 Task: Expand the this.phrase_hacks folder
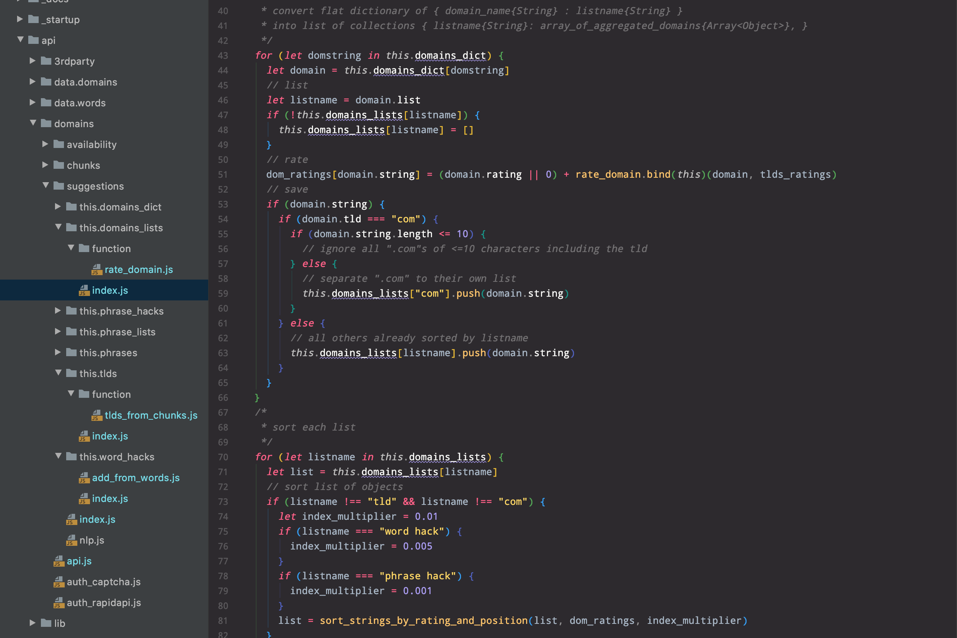click(58, 311)
